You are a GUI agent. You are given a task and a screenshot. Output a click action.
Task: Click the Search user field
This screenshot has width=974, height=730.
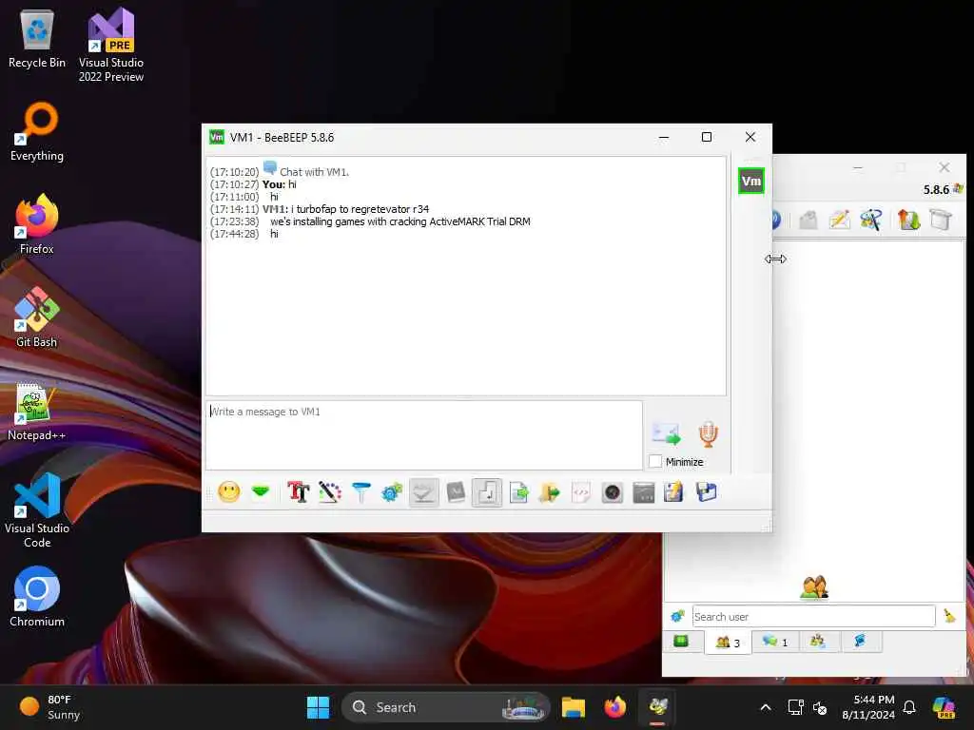click(814, 616)
